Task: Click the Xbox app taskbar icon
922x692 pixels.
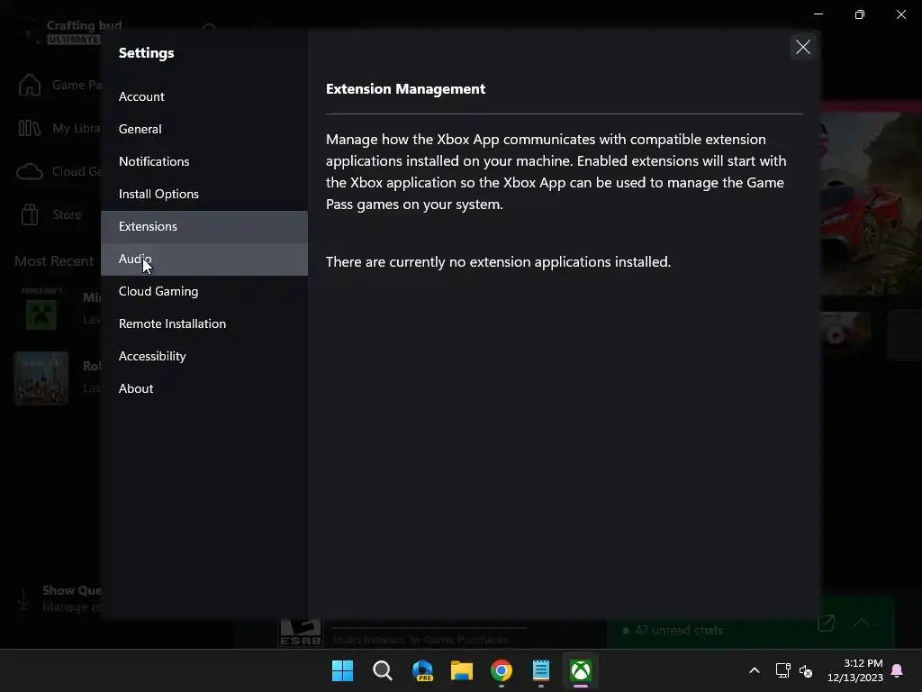Action: (x=581, y=670)
